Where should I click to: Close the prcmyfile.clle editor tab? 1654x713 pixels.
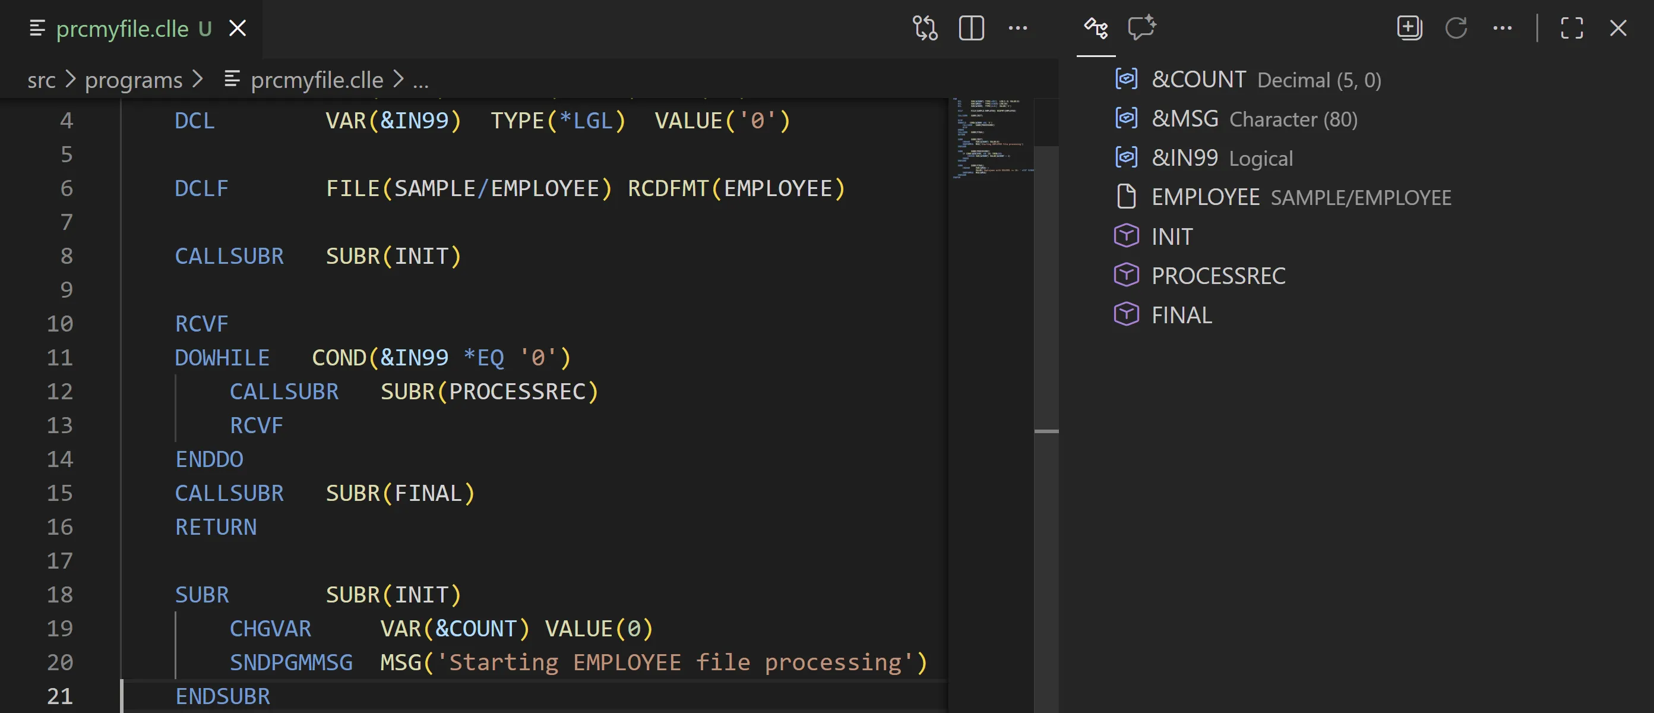click(238, 29)
